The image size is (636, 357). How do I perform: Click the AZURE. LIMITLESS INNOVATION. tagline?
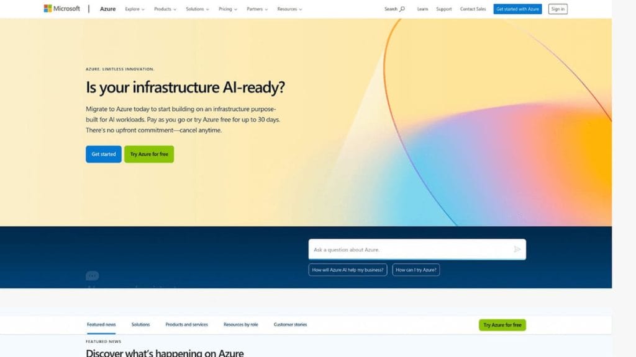point(120,69)
